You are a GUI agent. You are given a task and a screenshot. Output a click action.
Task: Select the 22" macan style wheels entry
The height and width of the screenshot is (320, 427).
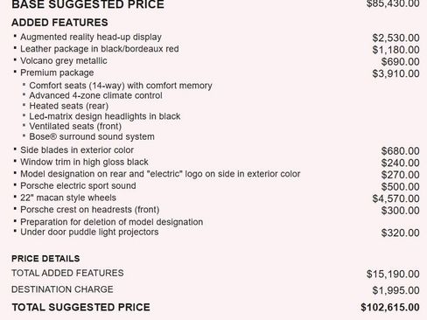68,198
